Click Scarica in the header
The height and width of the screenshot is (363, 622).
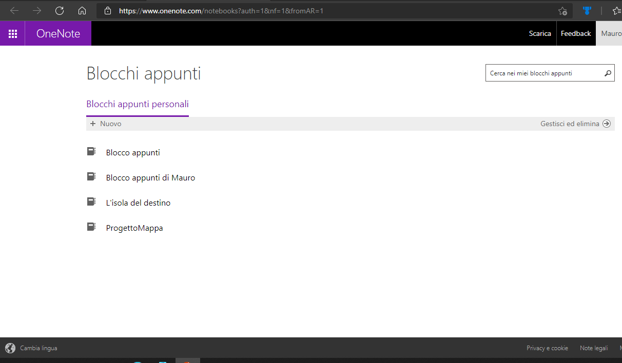(540, 33)
